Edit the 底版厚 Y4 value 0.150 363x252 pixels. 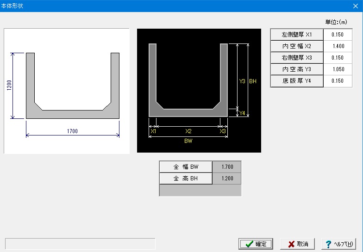(338, 81)
